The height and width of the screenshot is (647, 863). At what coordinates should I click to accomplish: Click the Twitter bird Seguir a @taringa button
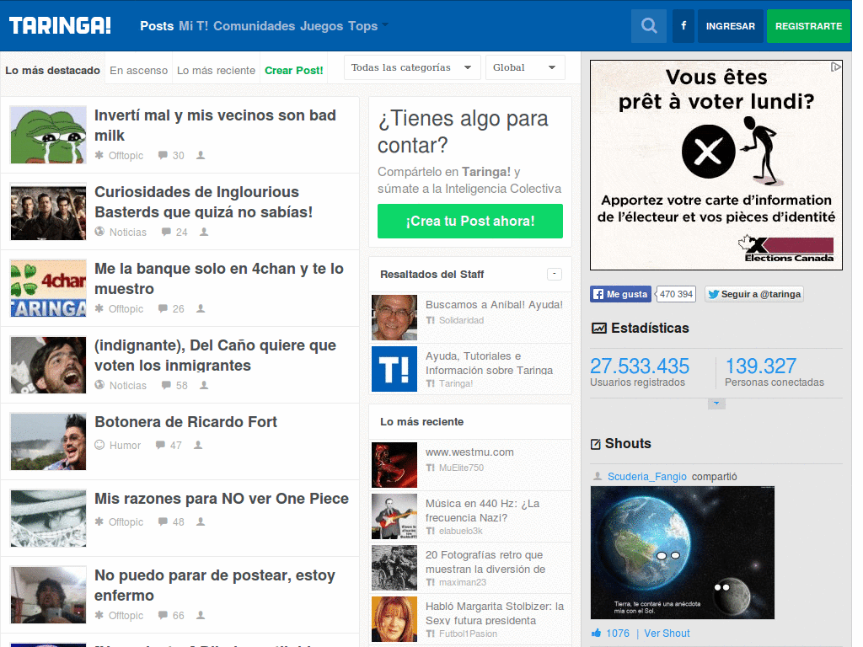coord(754,294)
